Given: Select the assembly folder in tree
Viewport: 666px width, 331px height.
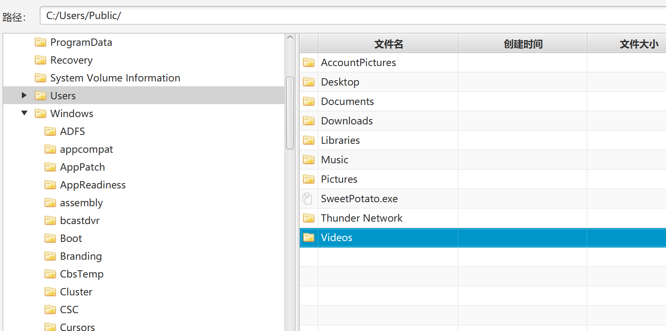Looking at the screenshot, I should (81, 203).
